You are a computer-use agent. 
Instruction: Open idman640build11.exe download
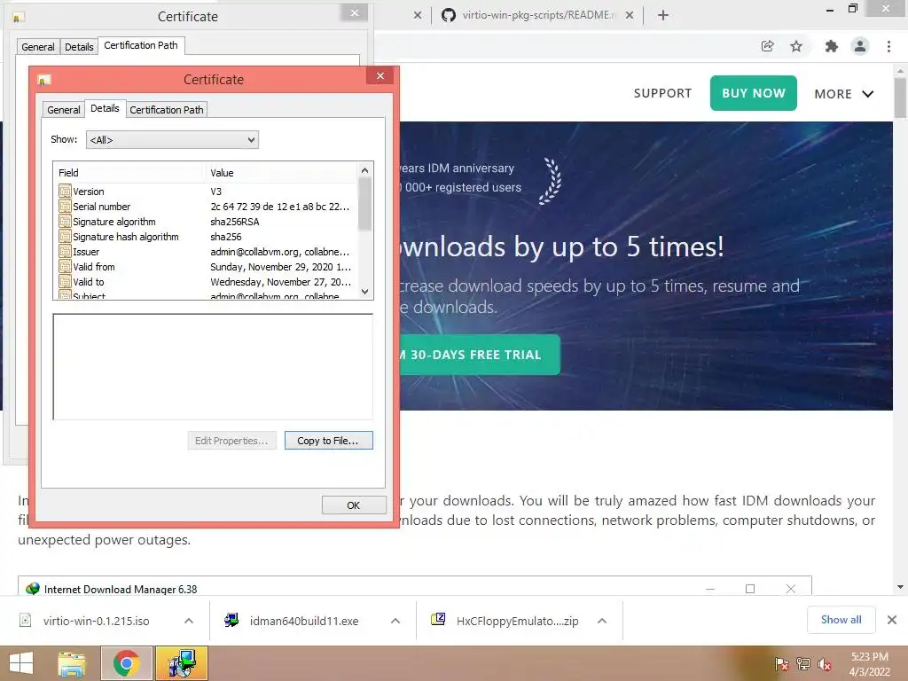(304, 621)
